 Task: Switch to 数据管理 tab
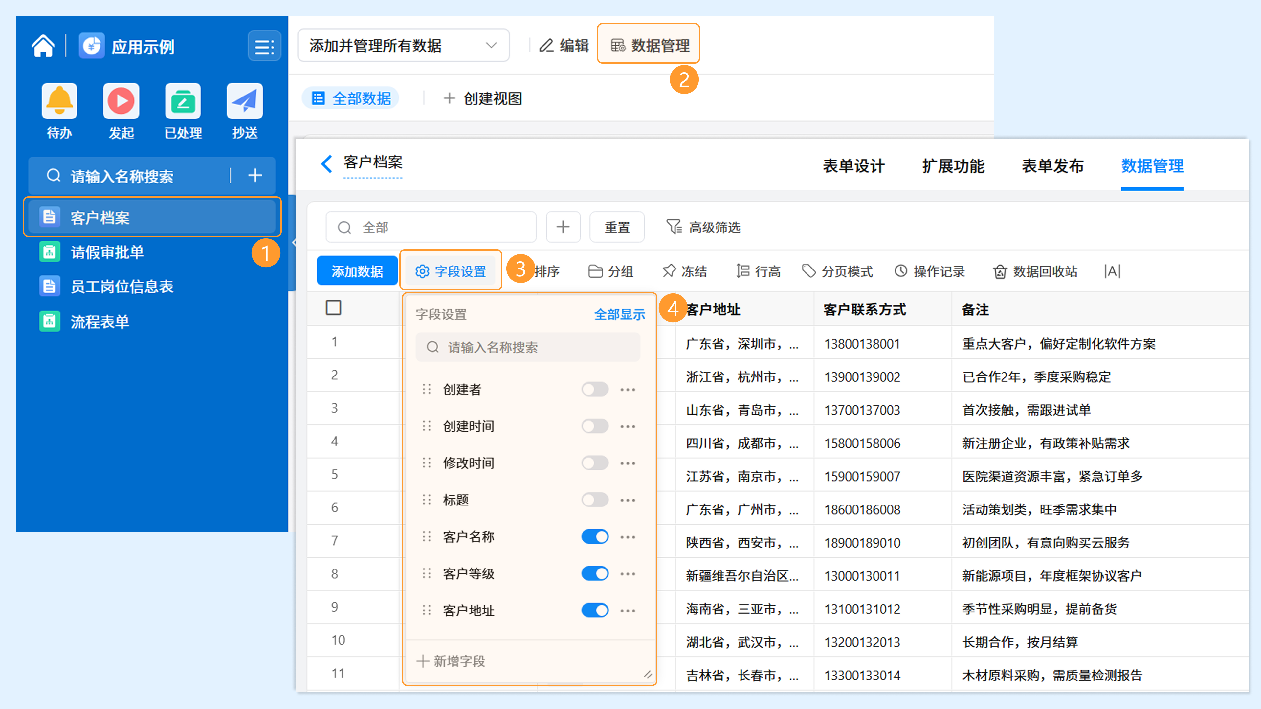click(1152, 166)
